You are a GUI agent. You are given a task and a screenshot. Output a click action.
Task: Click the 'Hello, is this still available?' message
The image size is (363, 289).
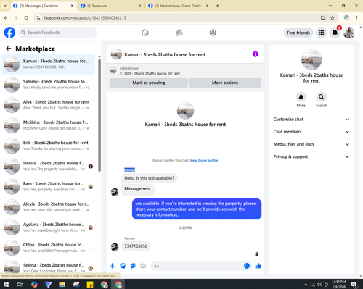[x=149, y=178]
